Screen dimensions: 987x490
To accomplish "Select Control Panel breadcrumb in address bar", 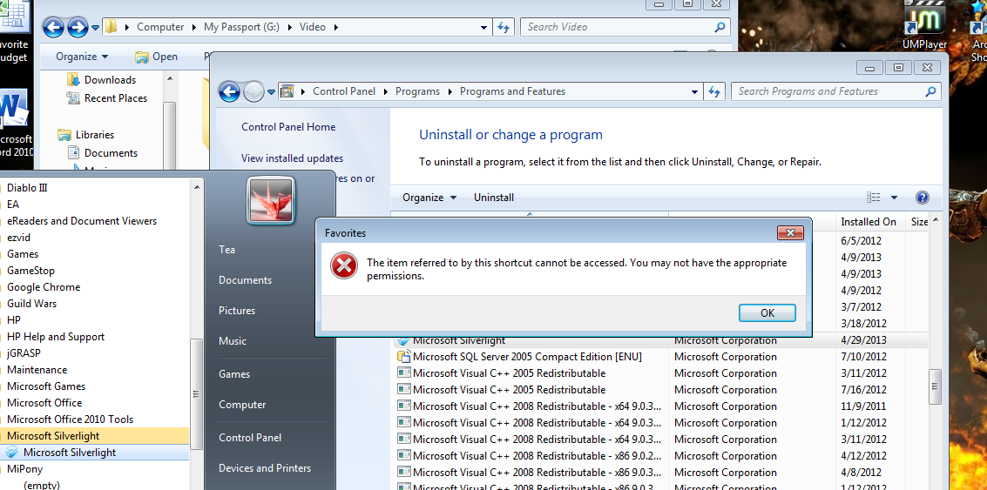I will pos(344,91).
